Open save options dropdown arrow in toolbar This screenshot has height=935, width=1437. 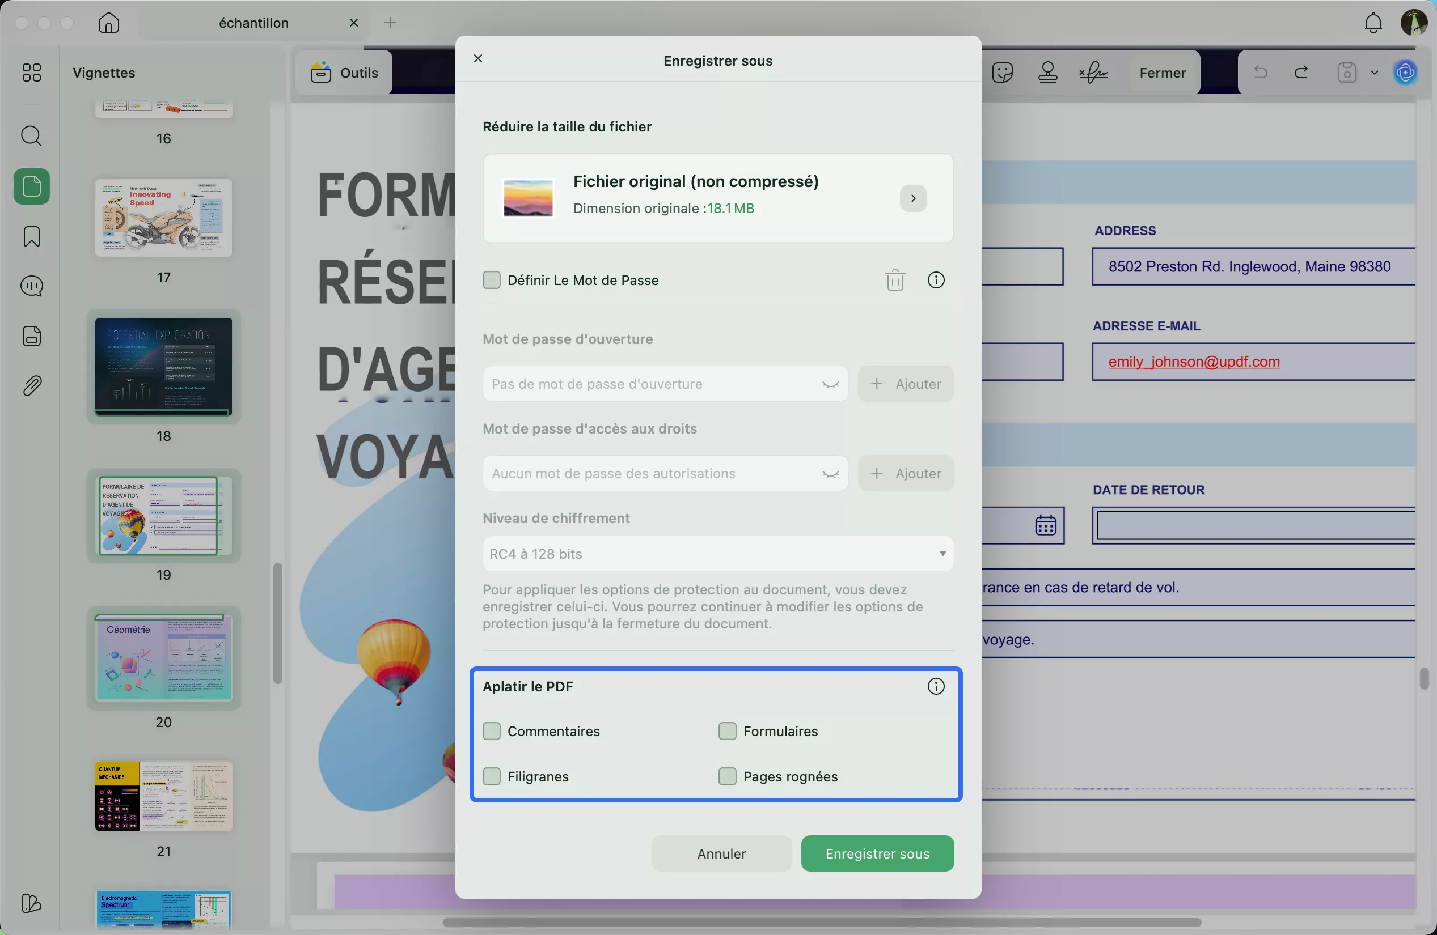pyautogui.click(x=1375, y=73)
